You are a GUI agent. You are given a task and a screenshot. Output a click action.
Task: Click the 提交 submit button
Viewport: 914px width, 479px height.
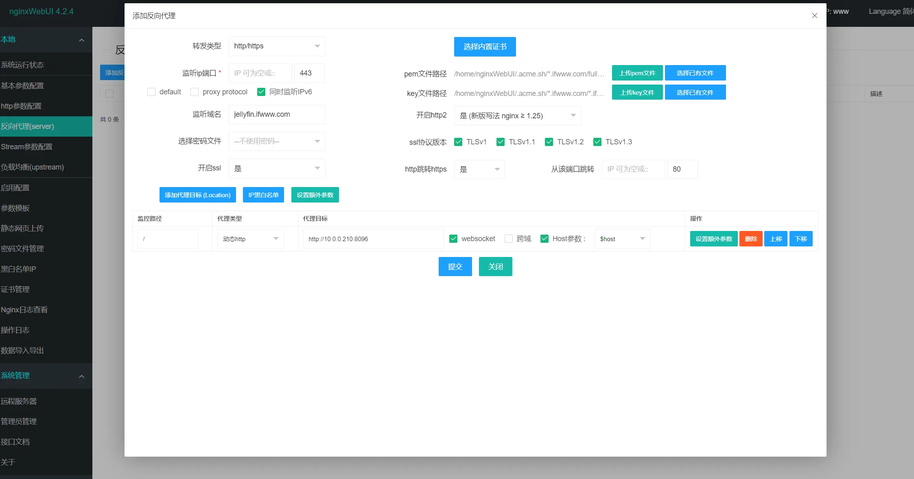click(455, 267)
